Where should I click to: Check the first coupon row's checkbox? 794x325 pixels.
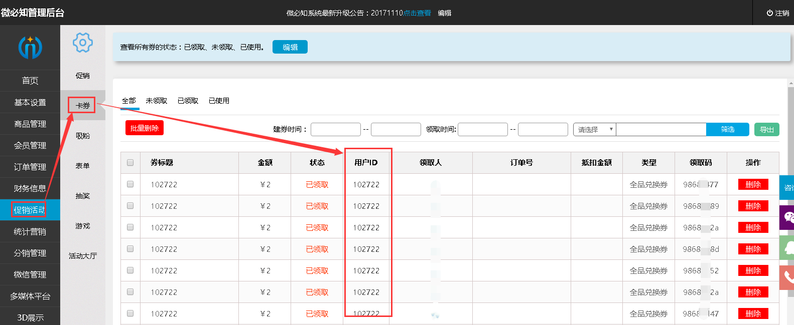(130, 184)
